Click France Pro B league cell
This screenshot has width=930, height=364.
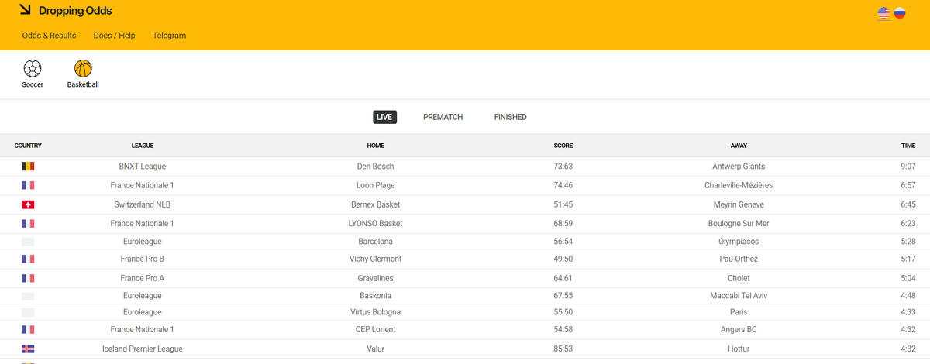(143, 259)
